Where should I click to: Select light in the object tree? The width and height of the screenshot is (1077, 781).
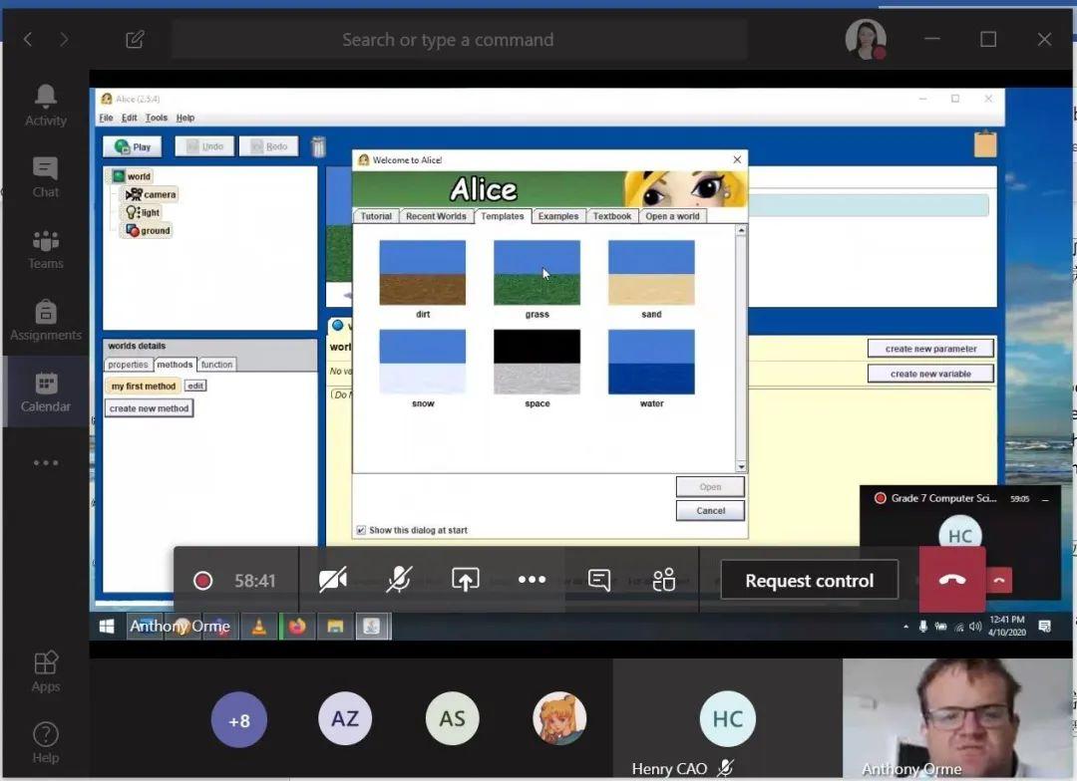click(x=143, y=212)
